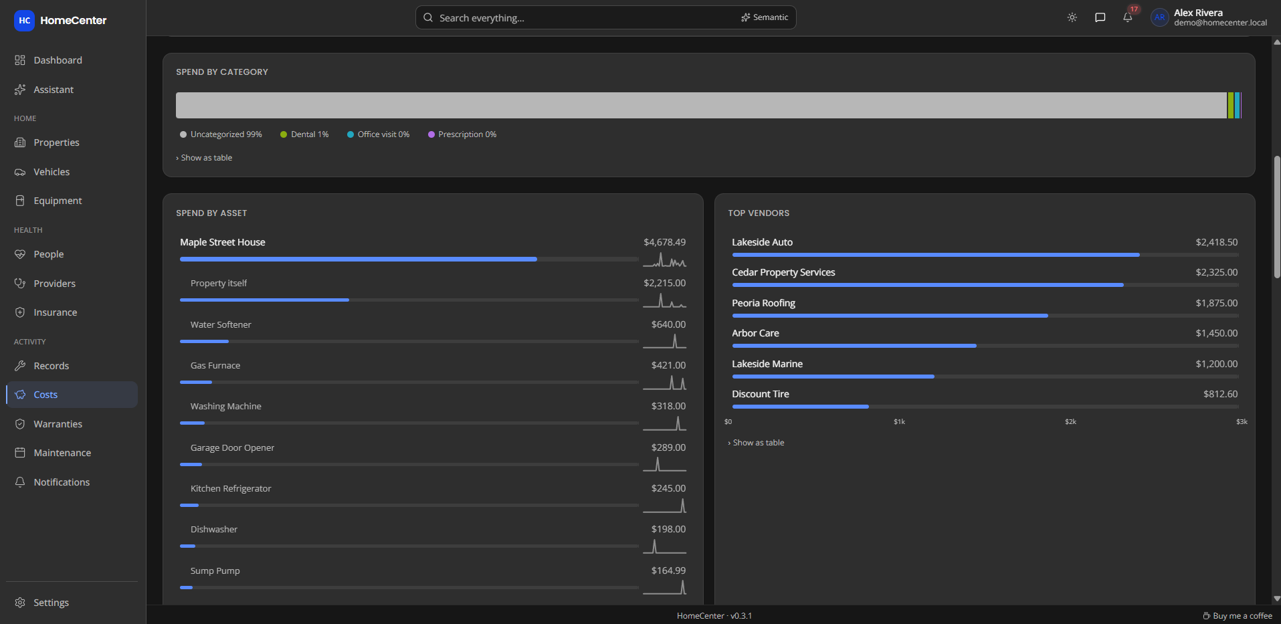Open Records wrench icon
Image resolution: width=1281 pixels, height=624 pixels.
[x=20, y=366]
